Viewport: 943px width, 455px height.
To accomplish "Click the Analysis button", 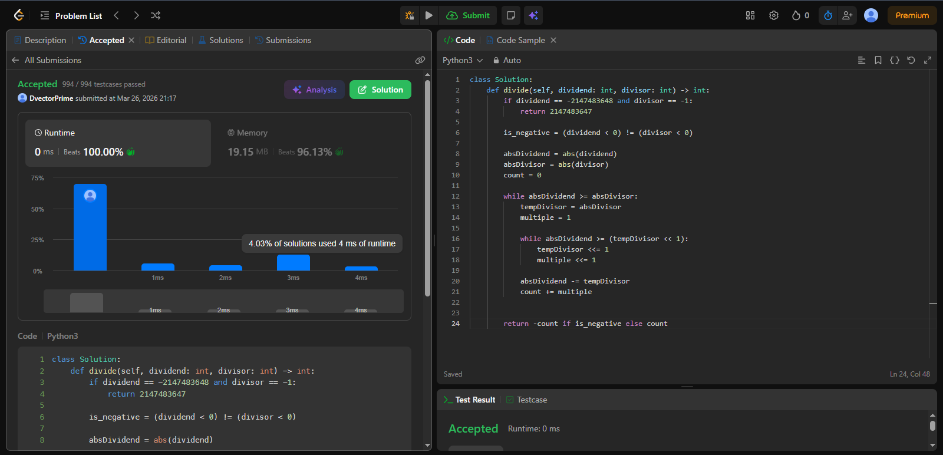I will click(x=314, y=90).
